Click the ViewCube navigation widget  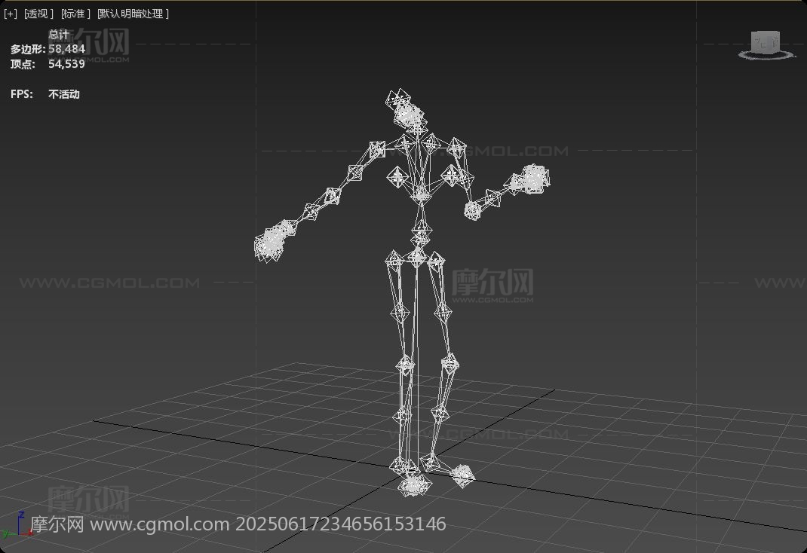click(766, 44)
